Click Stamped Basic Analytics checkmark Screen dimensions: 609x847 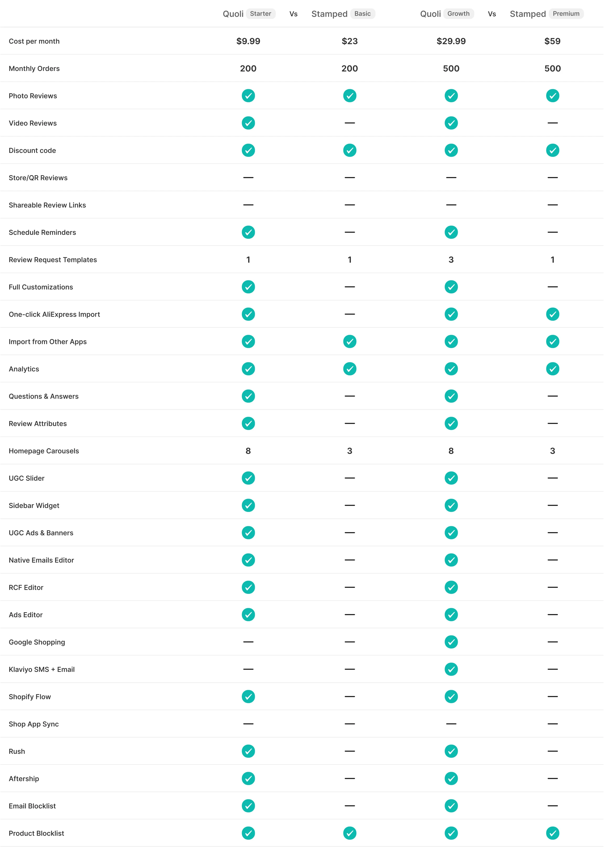pos(350,368)
